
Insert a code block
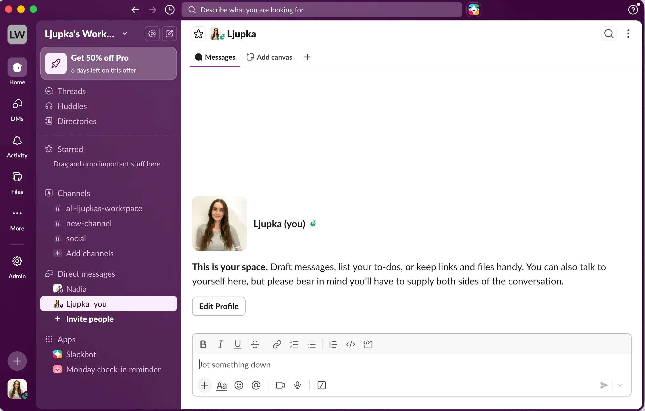(x=368, y=344)
